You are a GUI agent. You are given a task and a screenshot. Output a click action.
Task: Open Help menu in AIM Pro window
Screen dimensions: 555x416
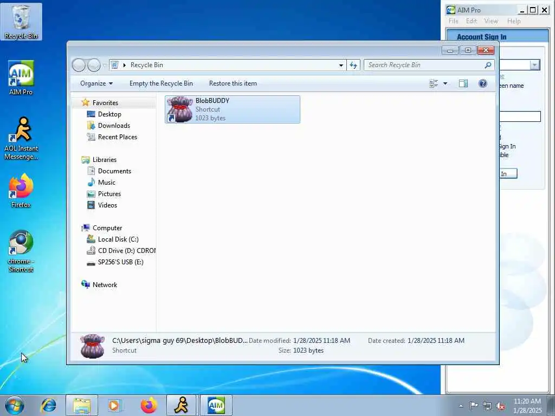tap(514, 21)
